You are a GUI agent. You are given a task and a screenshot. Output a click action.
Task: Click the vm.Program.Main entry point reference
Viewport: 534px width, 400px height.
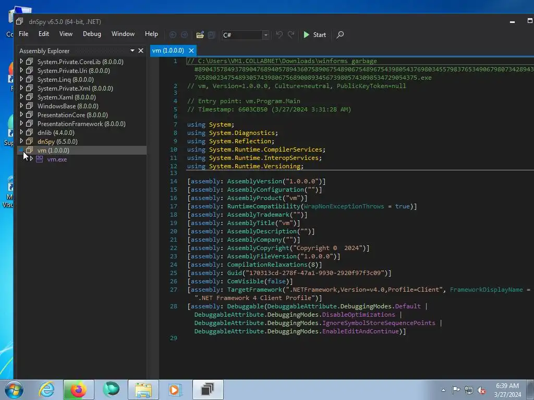coord(273,101)
